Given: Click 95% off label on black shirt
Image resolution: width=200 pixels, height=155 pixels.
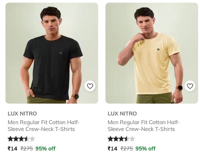Looking at the screenshot, I should [45, 148].
